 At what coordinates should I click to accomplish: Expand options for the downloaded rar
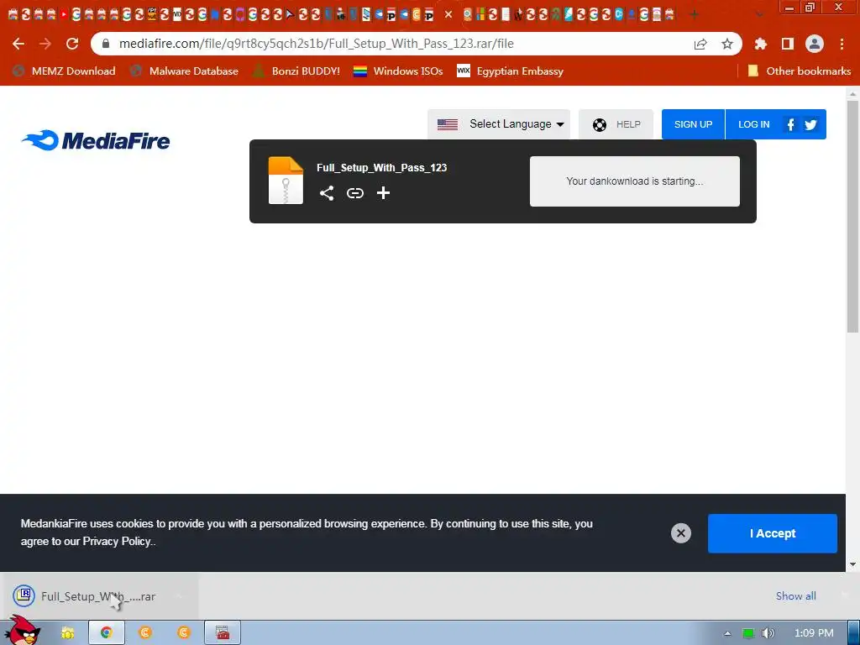click(180, 596)
